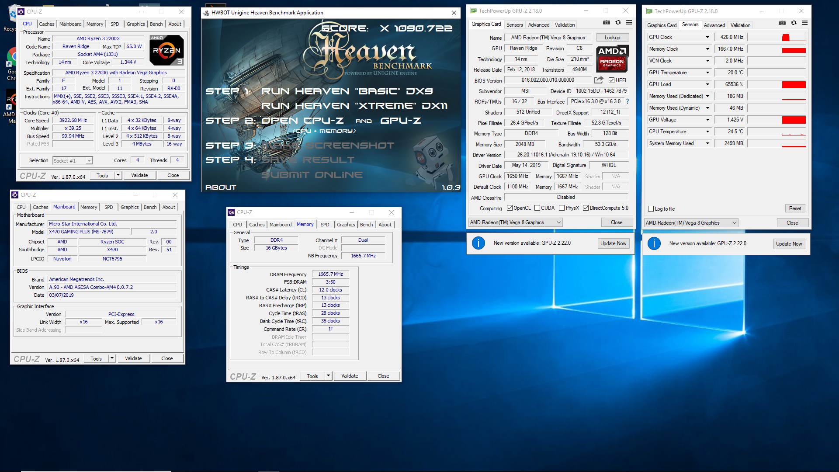Screen dimensions: 839x472
Task: Open the CPU Temperature sensor dropdown
Action: [707, 132]
